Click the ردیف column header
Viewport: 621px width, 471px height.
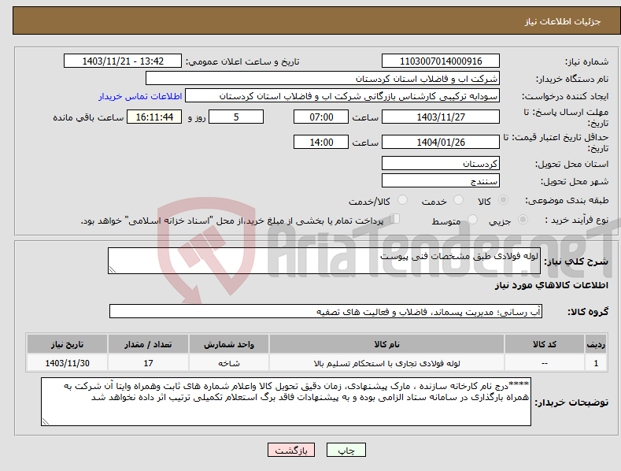[x=596, y=344]
